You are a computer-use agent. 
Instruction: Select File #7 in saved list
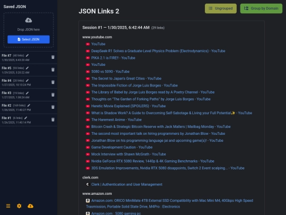(29, 57)
